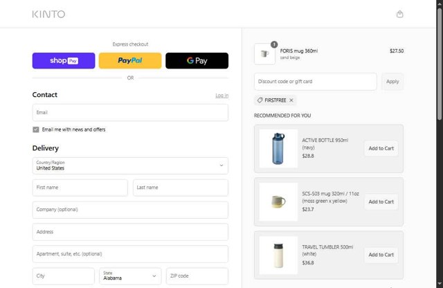Click the ZIP code field
The height and width of the screenshot is (288, 443).
pos(197,276)
